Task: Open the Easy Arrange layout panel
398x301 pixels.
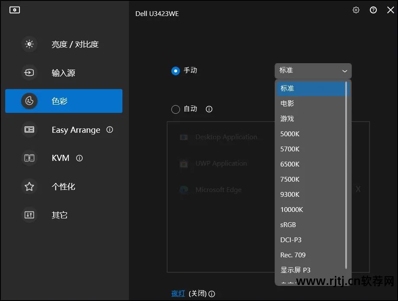Action: point(29,130)
